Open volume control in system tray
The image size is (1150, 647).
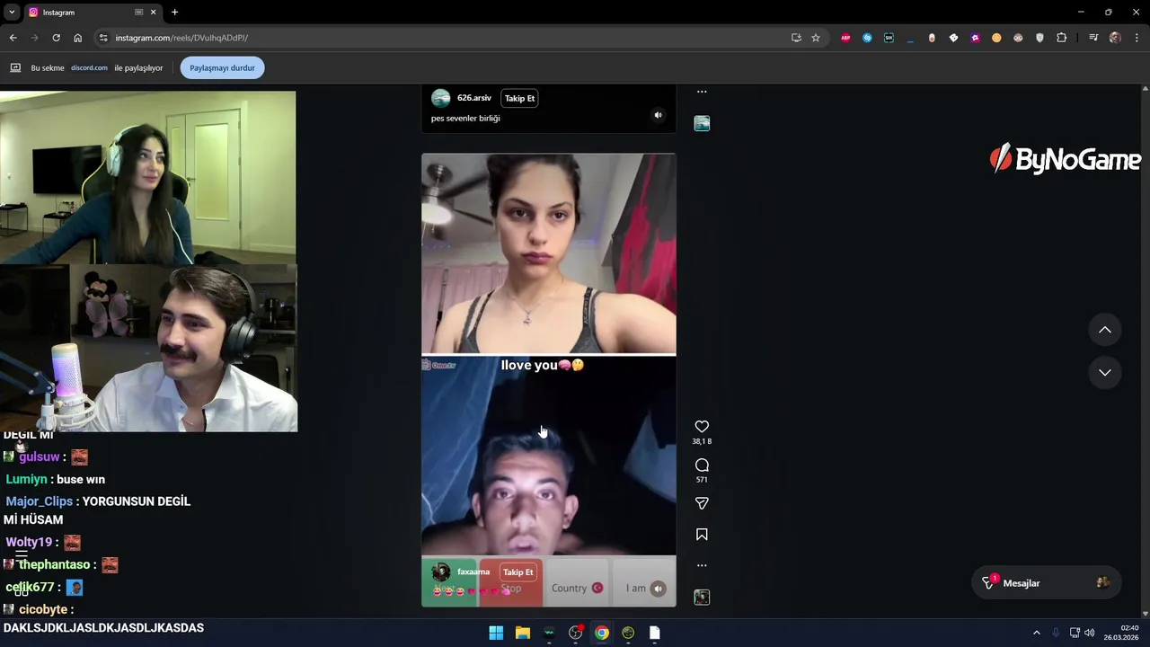[x=1090, y=633]
